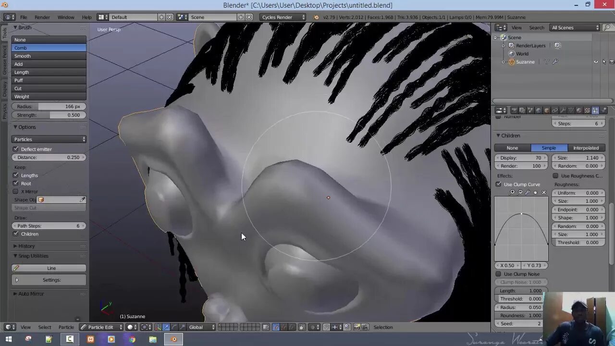Zoom out on the clump curve

point(520,192)
